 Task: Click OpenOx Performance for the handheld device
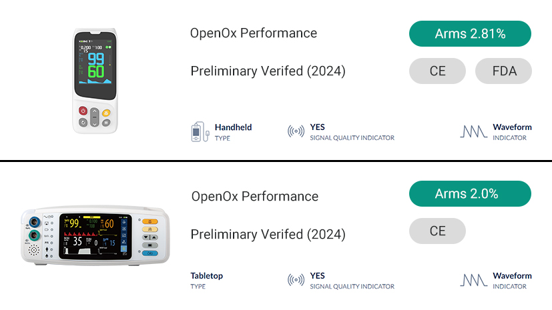(254, 33)
